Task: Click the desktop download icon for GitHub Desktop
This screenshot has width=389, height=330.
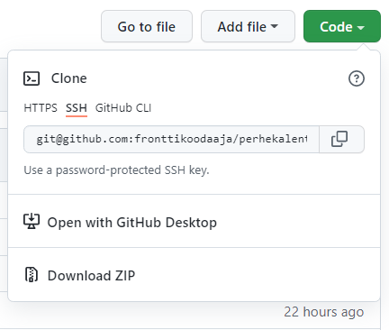Action: tap(32, 221)
